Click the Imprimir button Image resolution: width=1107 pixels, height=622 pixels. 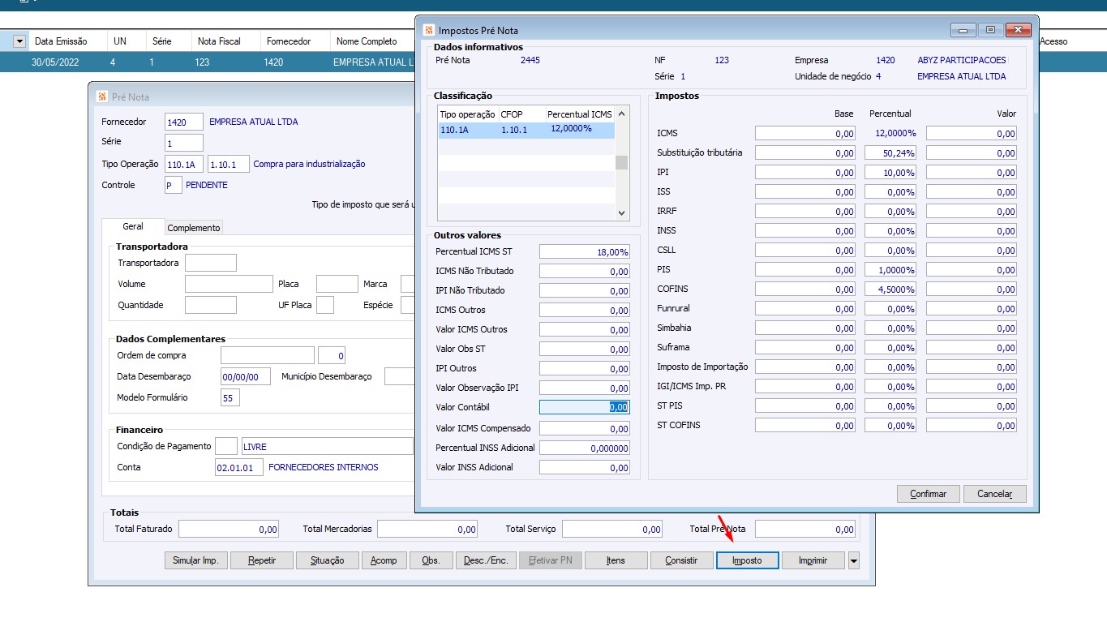(813, 560)
